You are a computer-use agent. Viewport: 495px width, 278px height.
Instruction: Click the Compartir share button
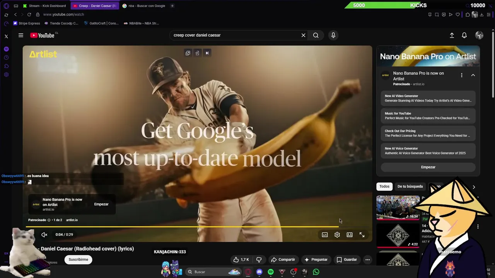coord(283,259)
